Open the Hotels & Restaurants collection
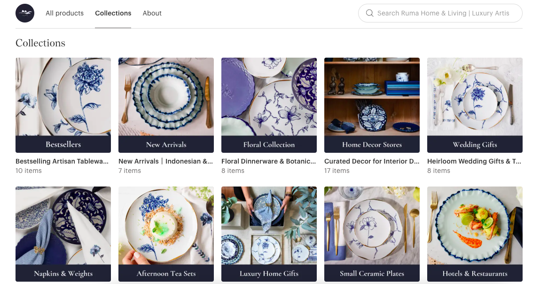This screenshot has height=284, width=540. [x=475, y=234]
